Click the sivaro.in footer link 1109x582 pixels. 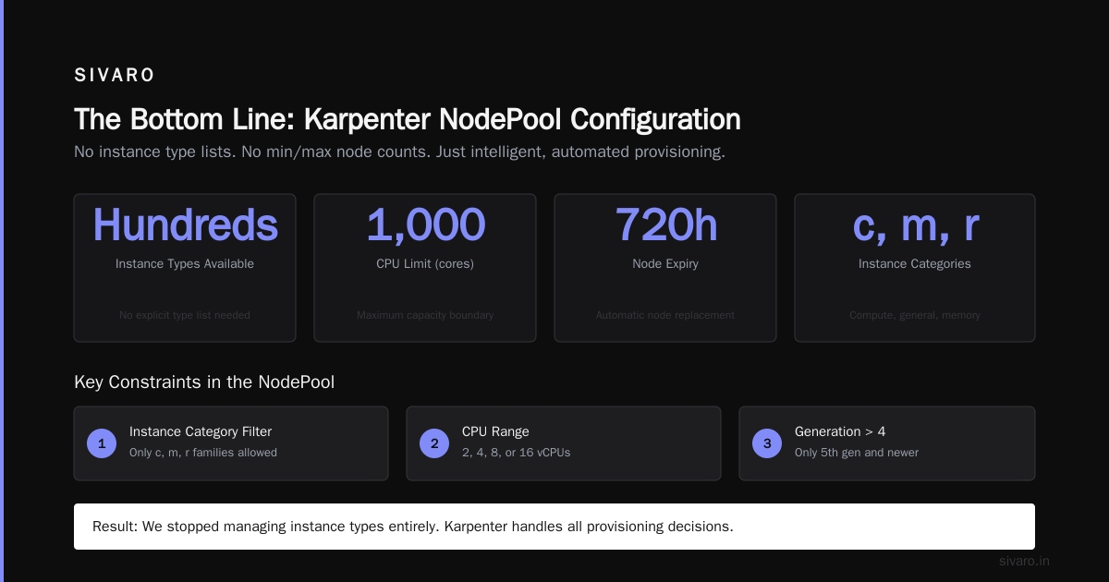tap(1024, 561)
